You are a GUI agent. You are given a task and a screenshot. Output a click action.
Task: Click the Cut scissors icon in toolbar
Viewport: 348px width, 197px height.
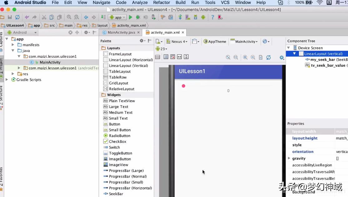[44, 17]
